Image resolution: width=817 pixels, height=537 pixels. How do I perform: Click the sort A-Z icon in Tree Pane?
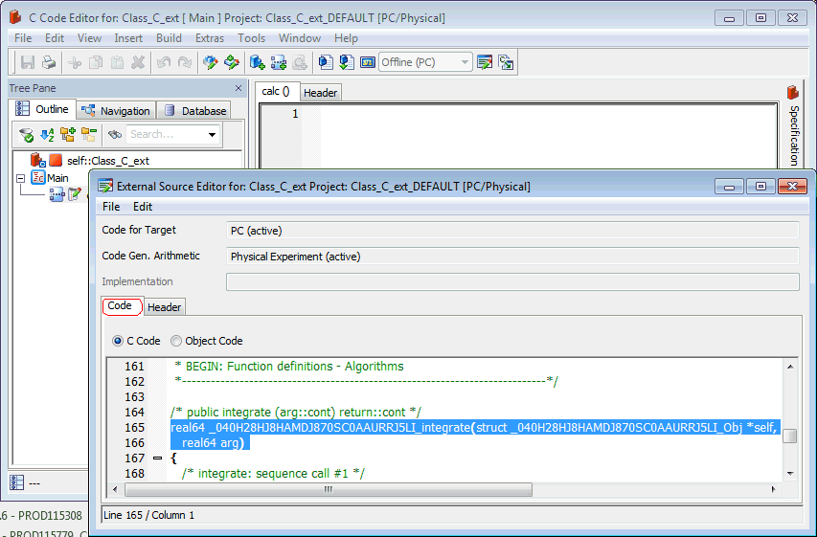[47, 135]
